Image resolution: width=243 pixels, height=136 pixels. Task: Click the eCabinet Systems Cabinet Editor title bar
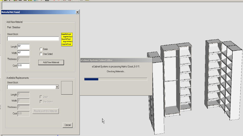tap(115, 60)
